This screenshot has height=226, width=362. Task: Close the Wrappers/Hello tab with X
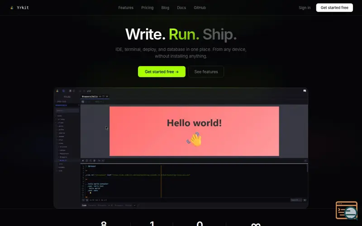coord(107,96)
